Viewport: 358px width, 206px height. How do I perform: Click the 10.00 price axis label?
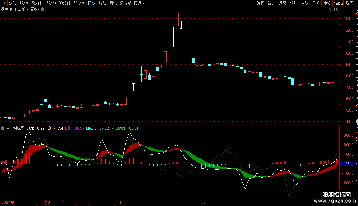(348, 53)
